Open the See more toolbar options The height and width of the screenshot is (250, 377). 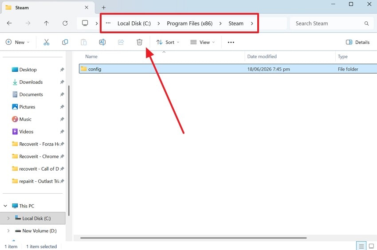[x=231, y=42]
